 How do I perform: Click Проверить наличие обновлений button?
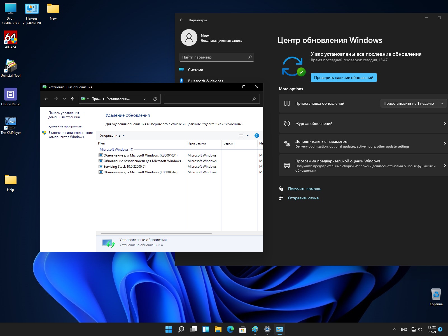click(343, 78)
